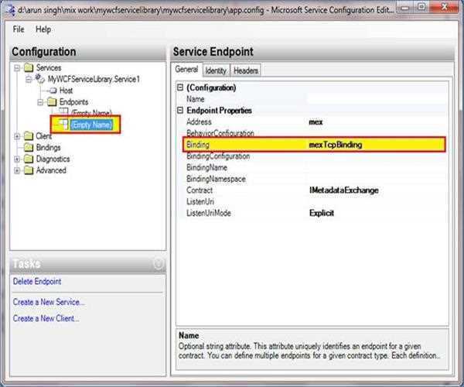The image size is (464, 387).
Task: Click the Tasks panel help icon
Action: tap(159, 264)
